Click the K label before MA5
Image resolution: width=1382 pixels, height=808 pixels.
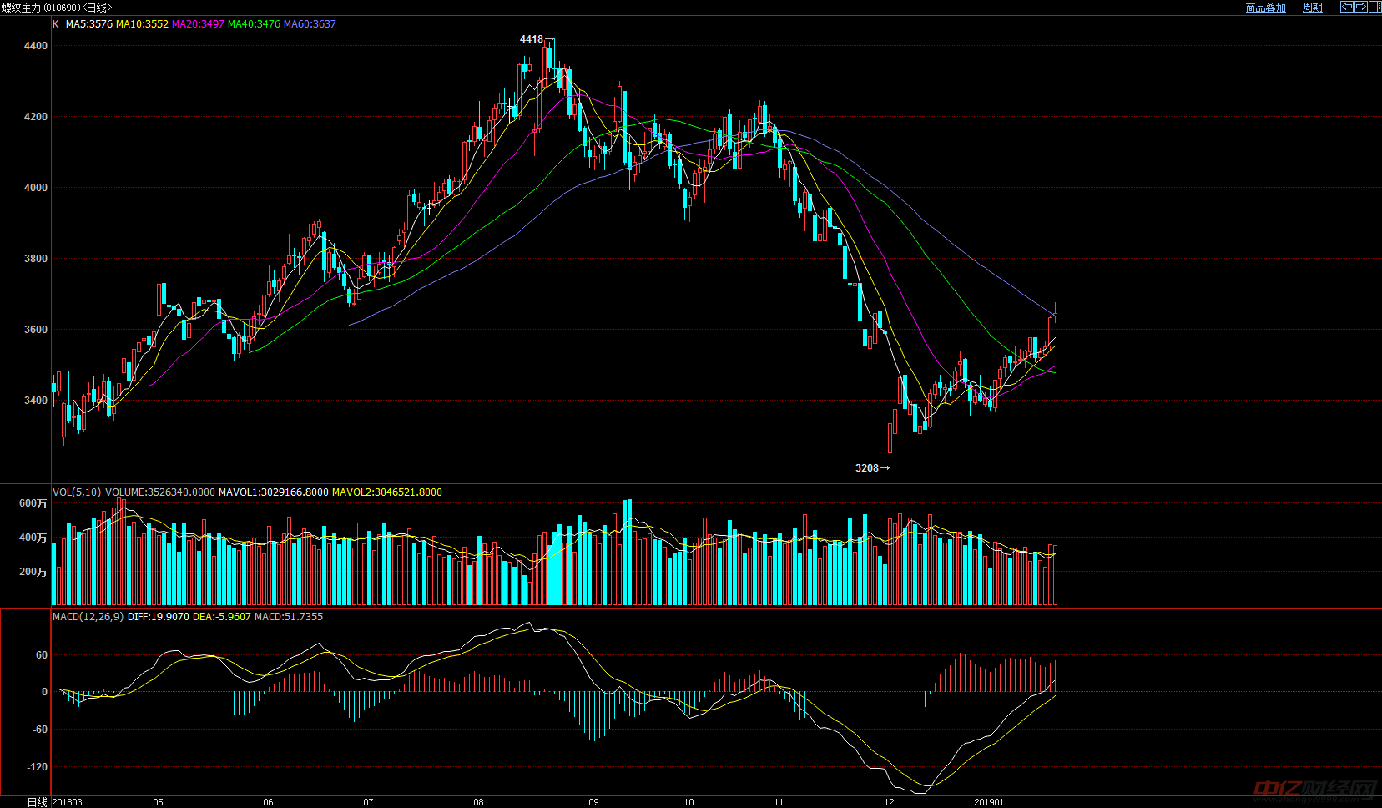(56, 24)
